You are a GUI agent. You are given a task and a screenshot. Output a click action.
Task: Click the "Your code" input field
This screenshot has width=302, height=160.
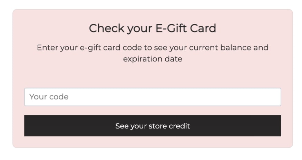tap(152, 97)
